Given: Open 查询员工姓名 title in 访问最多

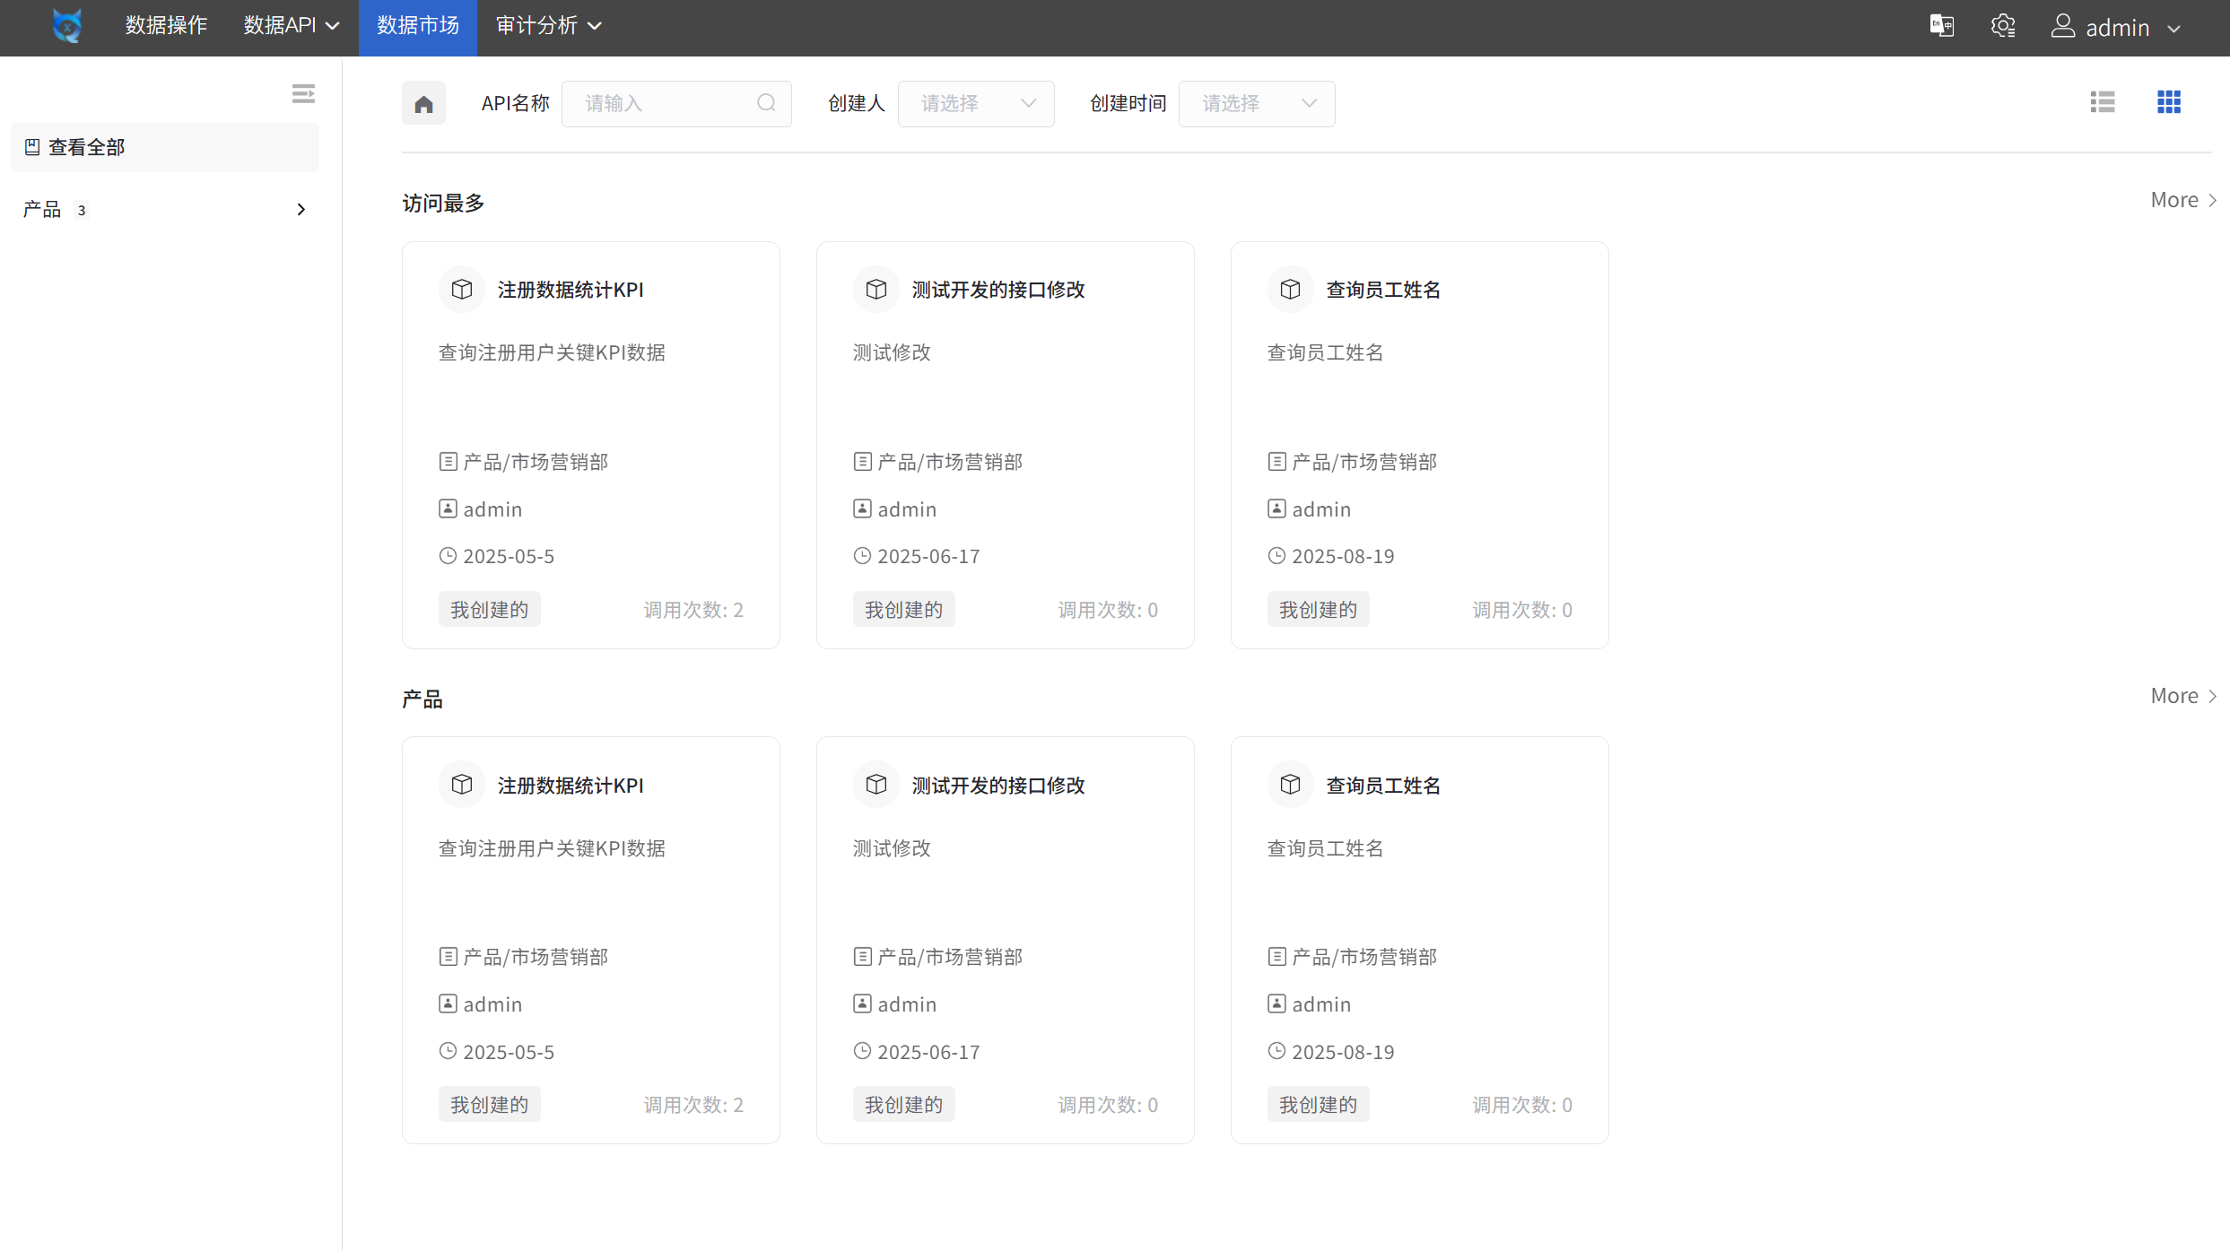Looking at the screenshot, I should pyautogui.click(x=1383, y=290).
